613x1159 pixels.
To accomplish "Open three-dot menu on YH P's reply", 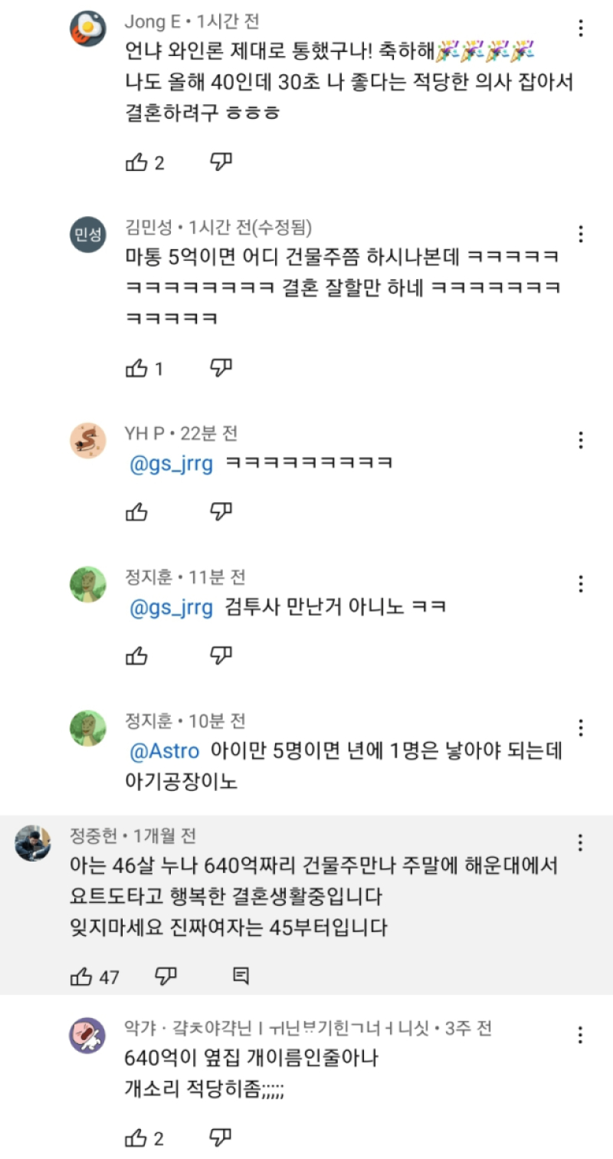I will pyautogui.click(x=581, y=440).
